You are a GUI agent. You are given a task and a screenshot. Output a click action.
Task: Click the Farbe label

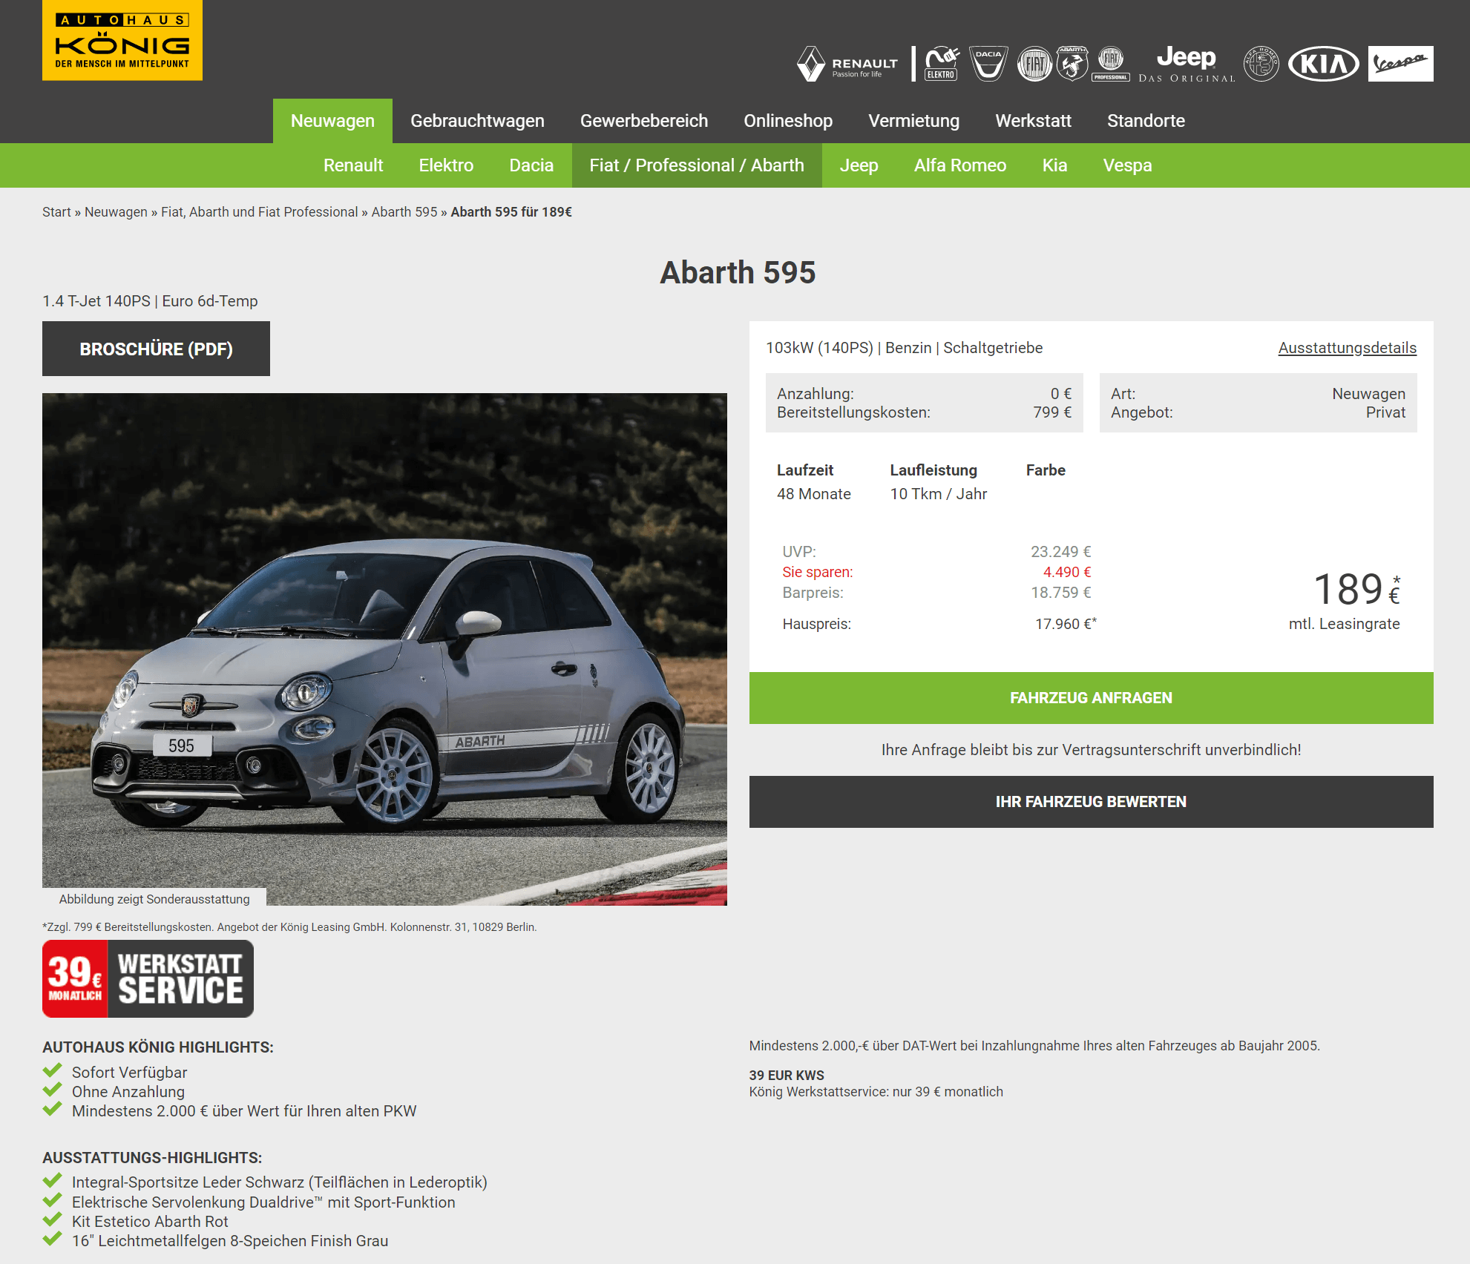tap(1046, 470)
